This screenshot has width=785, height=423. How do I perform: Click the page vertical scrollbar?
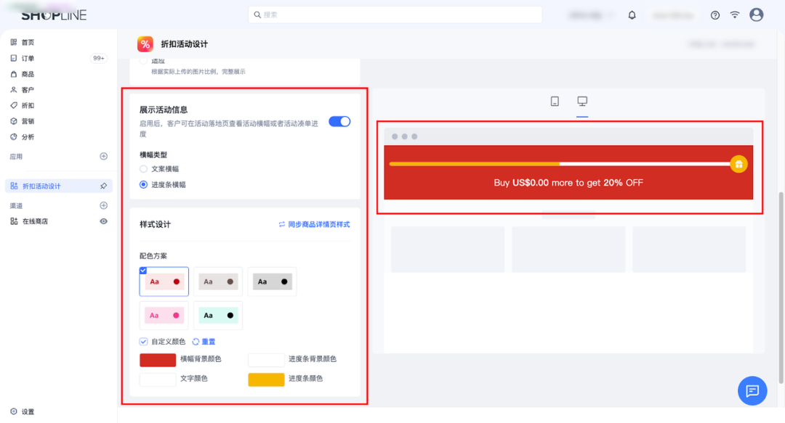click(781, 287)
